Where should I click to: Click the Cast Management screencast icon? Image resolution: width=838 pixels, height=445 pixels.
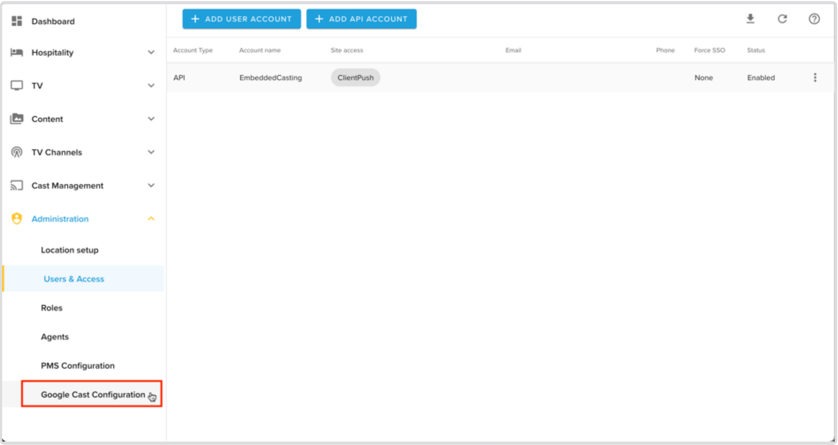click(x=17, y=185)
